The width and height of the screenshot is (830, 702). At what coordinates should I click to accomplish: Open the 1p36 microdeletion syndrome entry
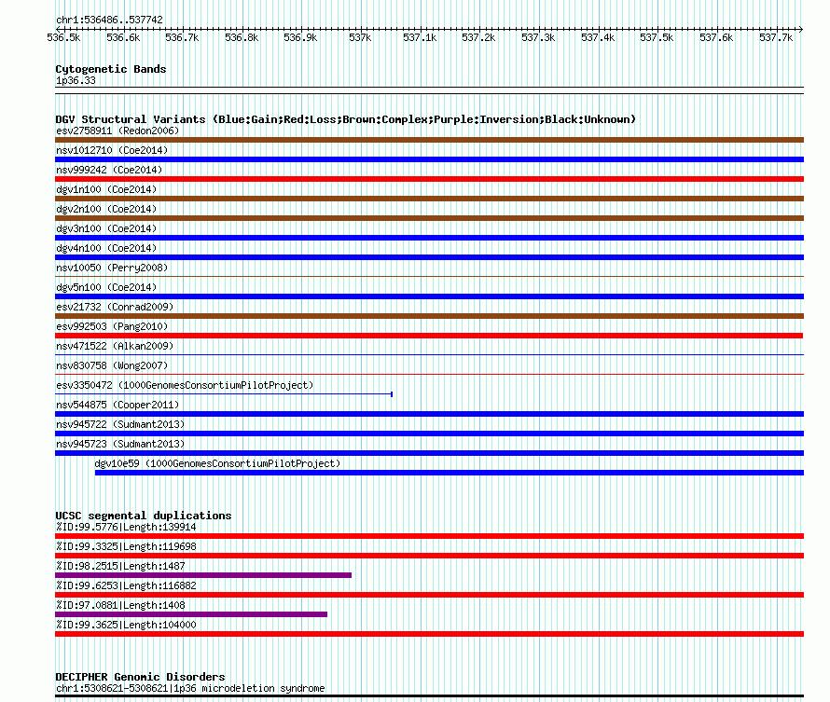[x=190, y=688]
